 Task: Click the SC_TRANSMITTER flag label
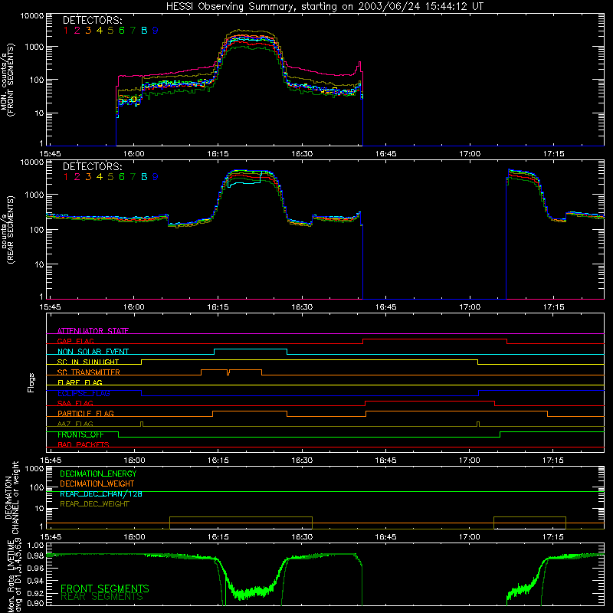tap(89, 372)
